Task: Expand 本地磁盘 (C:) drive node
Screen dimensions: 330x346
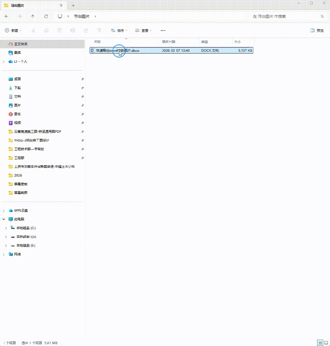Action: pos(6,228)
